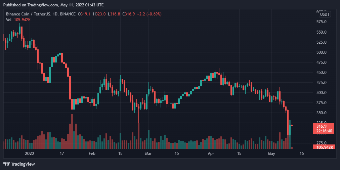Click the Vol 105.942K indicator legend
This screenshot has width=340, height=170.
(x=18, y=20)
